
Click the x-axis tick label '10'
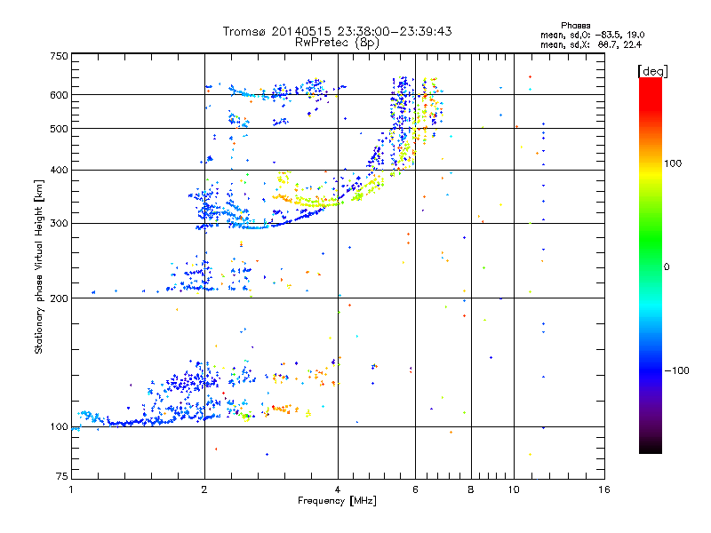coord(514,489)
